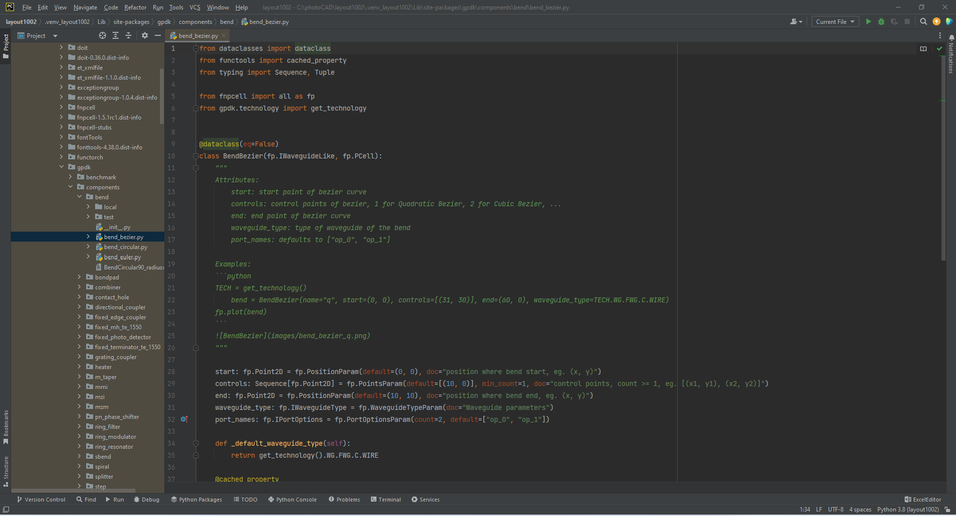Image resolution: width=956 pixels, height=516 pixels.
Task: Expand bend_euler.py node
Action: click(x=89, y=257)
